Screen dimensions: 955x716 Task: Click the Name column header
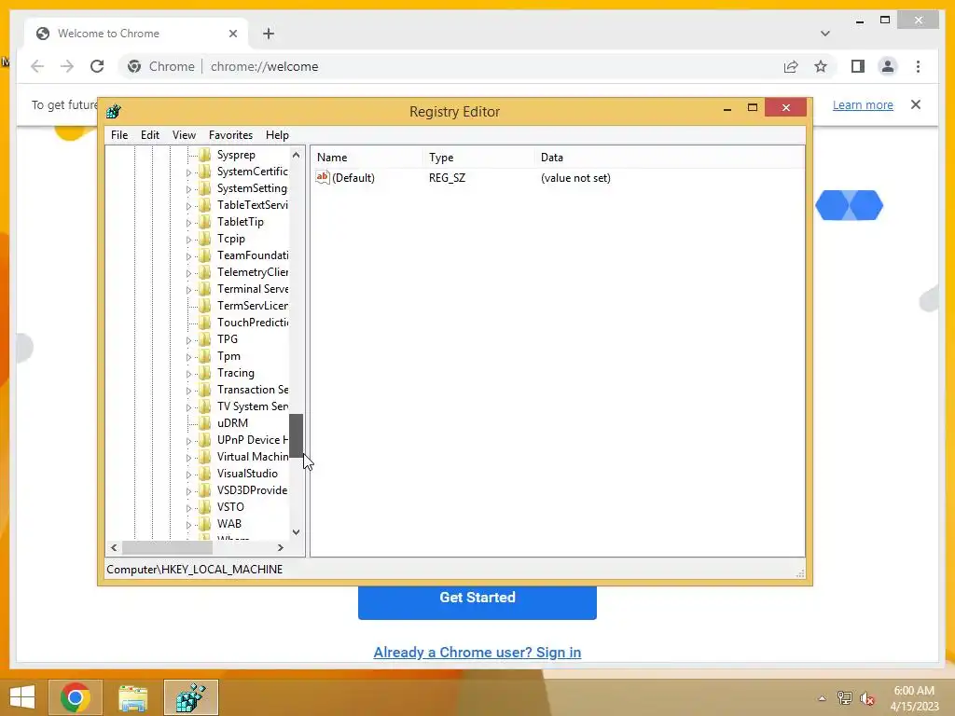(367, 157)
